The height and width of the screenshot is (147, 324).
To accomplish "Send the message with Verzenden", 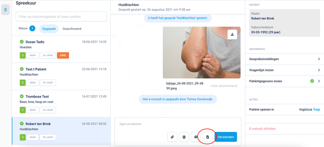I will pos(226,137).
